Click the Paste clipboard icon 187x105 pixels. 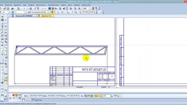(31, 8)
